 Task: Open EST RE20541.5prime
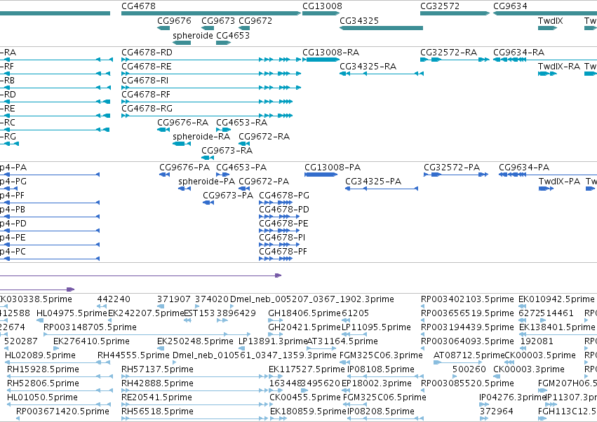coord(156,397)
